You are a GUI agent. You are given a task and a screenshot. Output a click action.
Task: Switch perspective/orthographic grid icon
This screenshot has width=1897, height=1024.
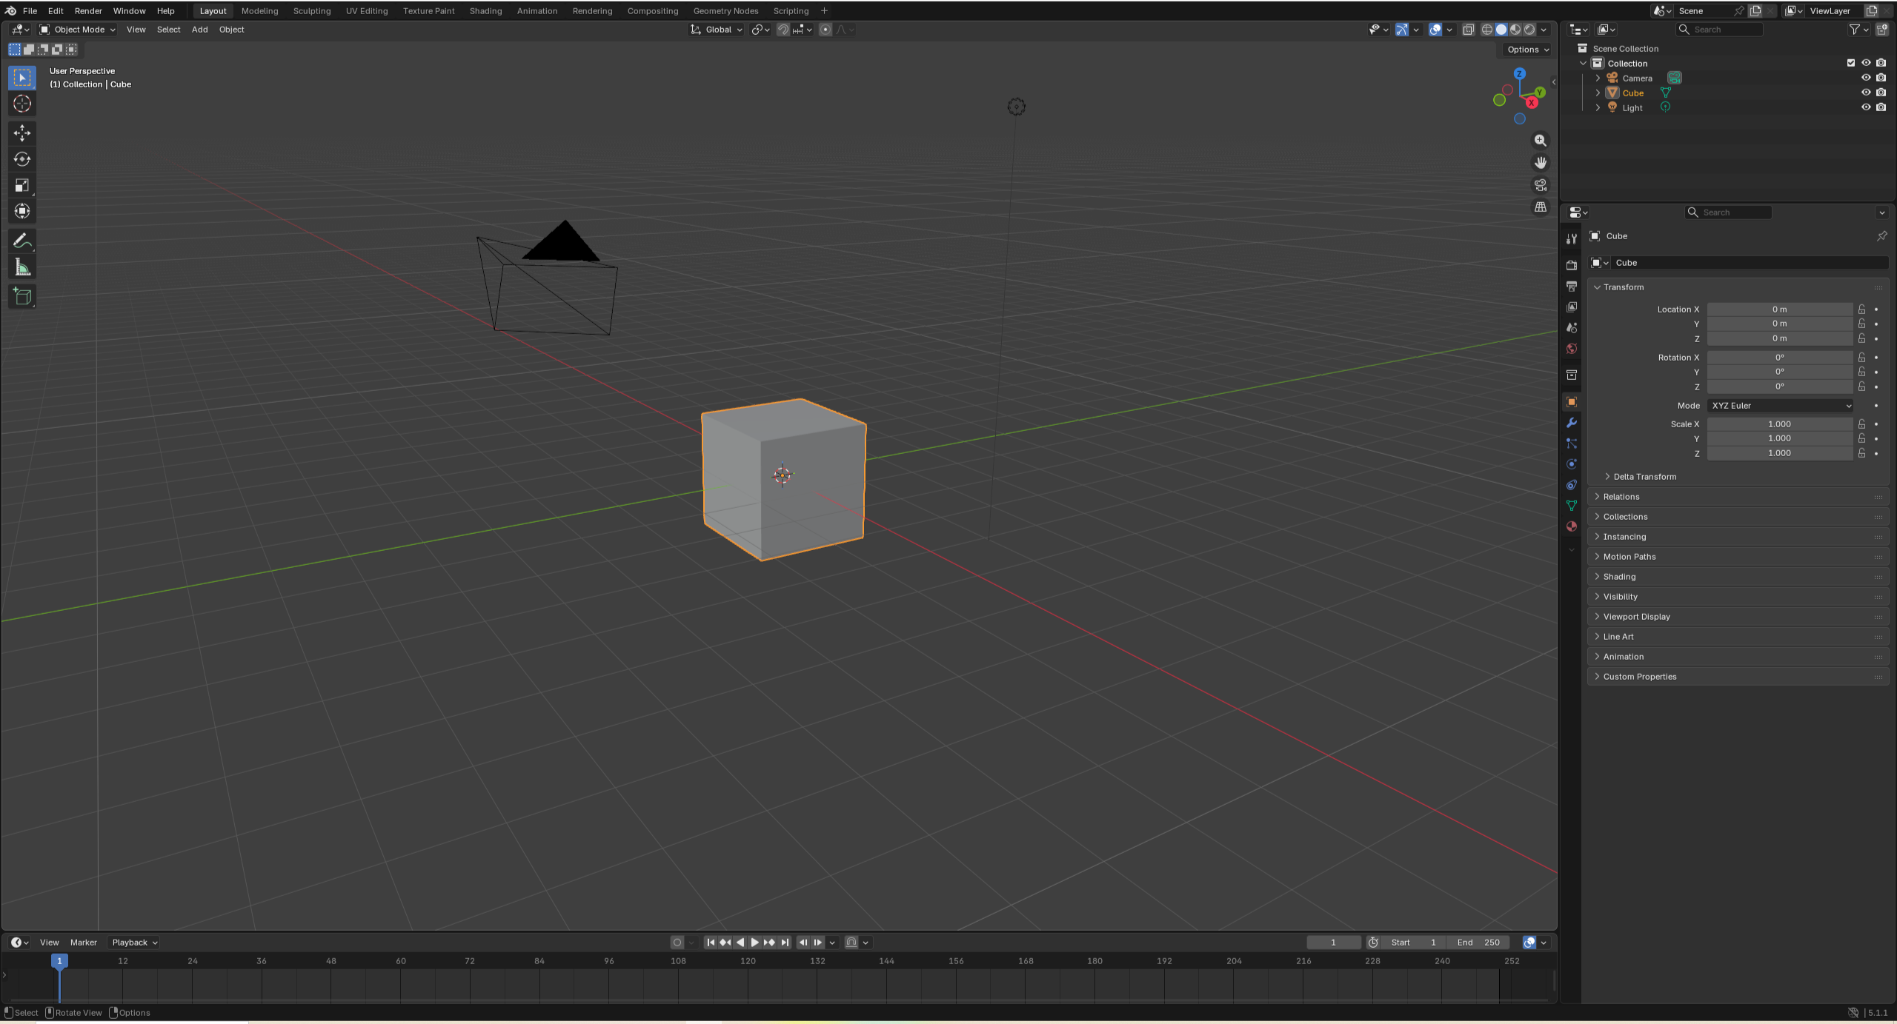pyautogui.click(x=1541, y=207)
